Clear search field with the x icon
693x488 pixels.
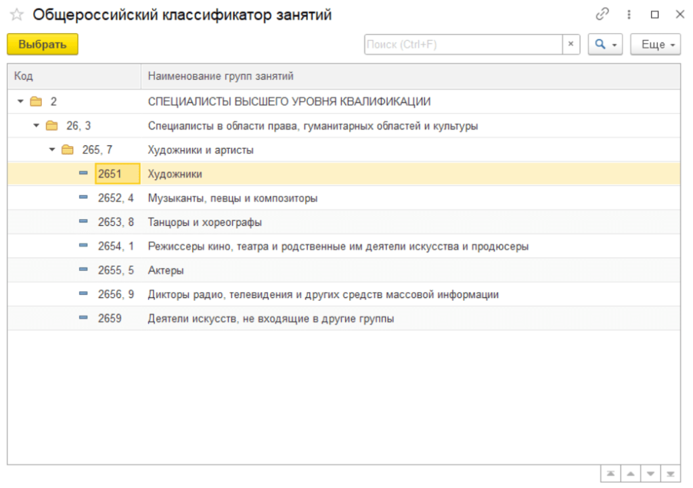pos(571,44)
